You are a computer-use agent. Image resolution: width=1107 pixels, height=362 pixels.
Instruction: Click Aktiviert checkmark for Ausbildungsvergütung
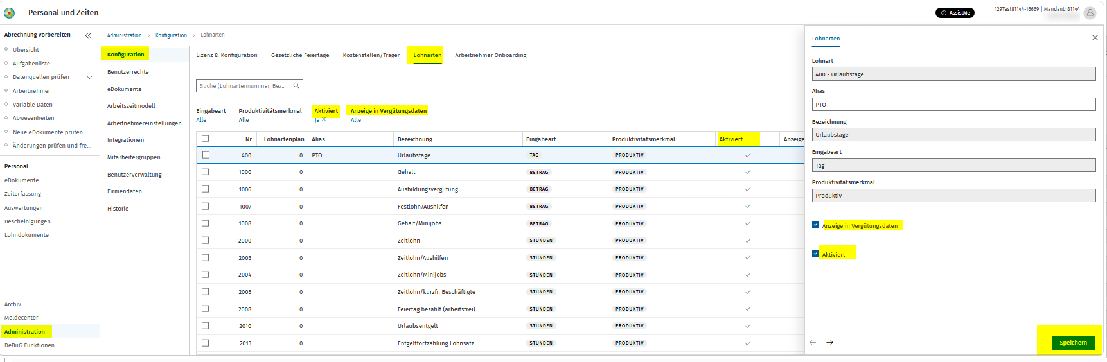(748, 189)
